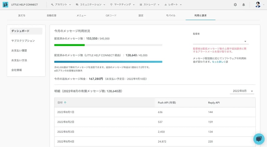This screenshot has height=147, width=267.
Task: Click the external link icon beside もっと詳しく
Action: pyautogui.click(x=227, y=62)
